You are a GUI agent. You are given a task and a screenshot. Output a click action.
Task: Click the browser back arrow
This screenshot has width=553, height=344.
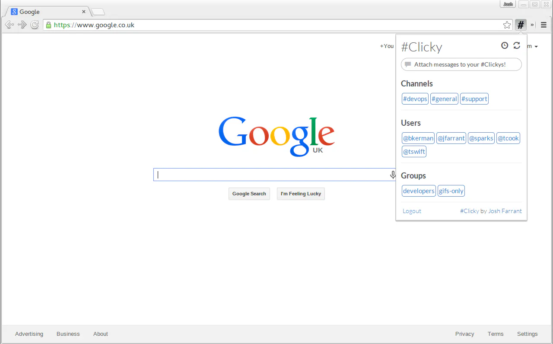pyautogui.click(x=9, y=25)
